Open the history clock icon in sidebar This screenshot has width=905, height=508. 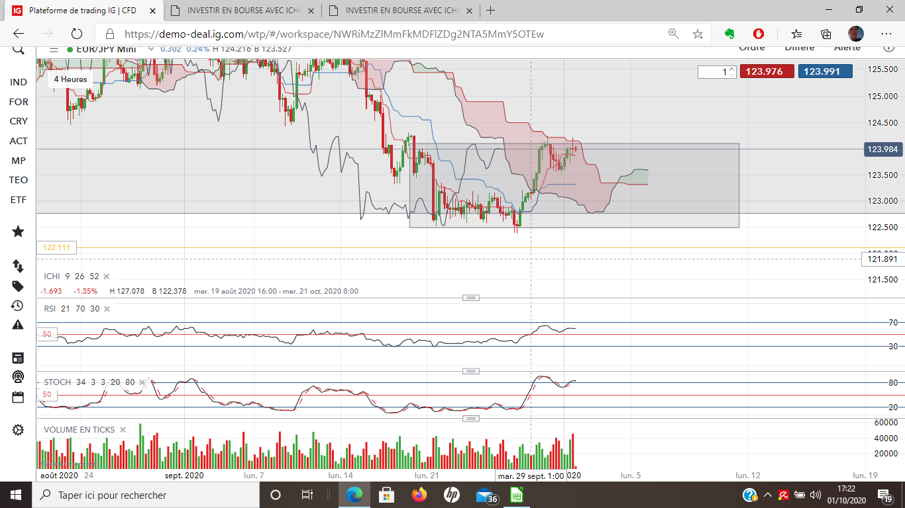coord(18,306)
